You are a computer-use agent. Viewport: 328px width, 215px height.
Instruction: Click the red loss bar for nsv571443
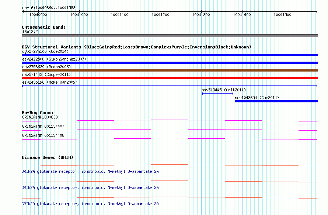tap(170, 78)
